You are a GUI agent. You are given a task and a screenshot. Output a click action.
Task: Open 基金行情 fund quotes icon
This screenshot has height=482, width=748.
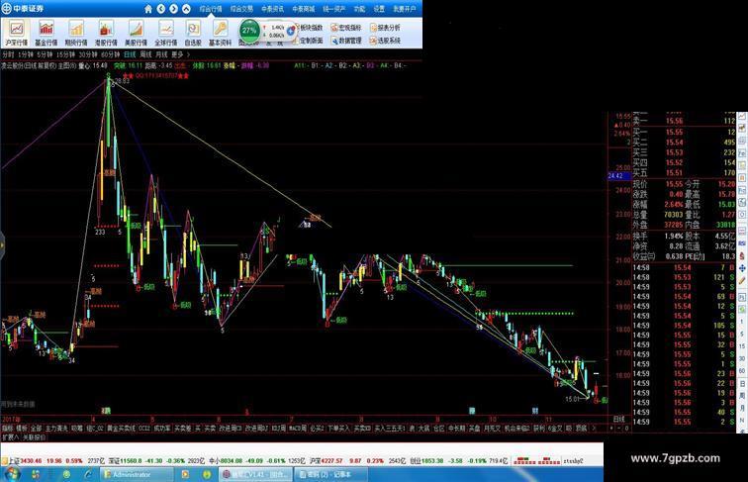point(47,33)
